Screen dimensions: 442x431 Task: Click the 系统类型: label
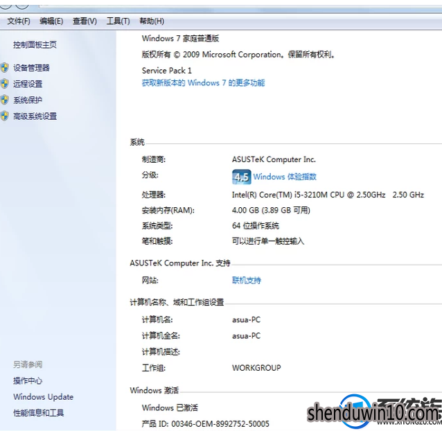[157, 226]
